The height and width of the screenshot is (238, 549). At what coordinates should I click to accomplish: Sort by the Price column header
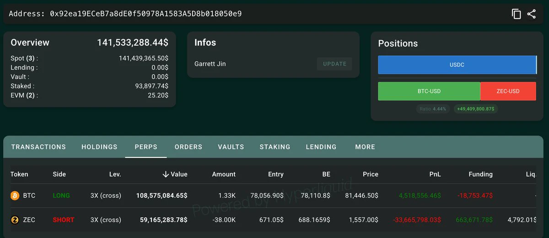[x=371, y=174]
